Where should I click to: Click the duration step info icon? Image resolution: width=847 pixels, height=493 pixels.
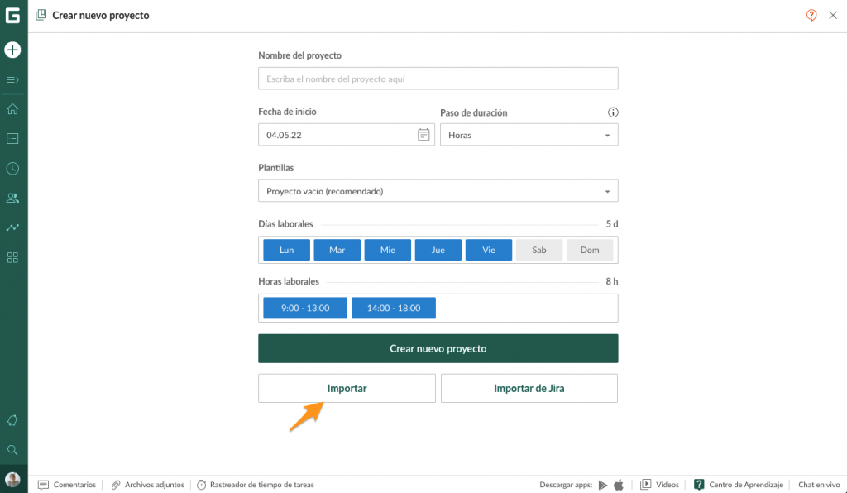click(x=613, y=112)
